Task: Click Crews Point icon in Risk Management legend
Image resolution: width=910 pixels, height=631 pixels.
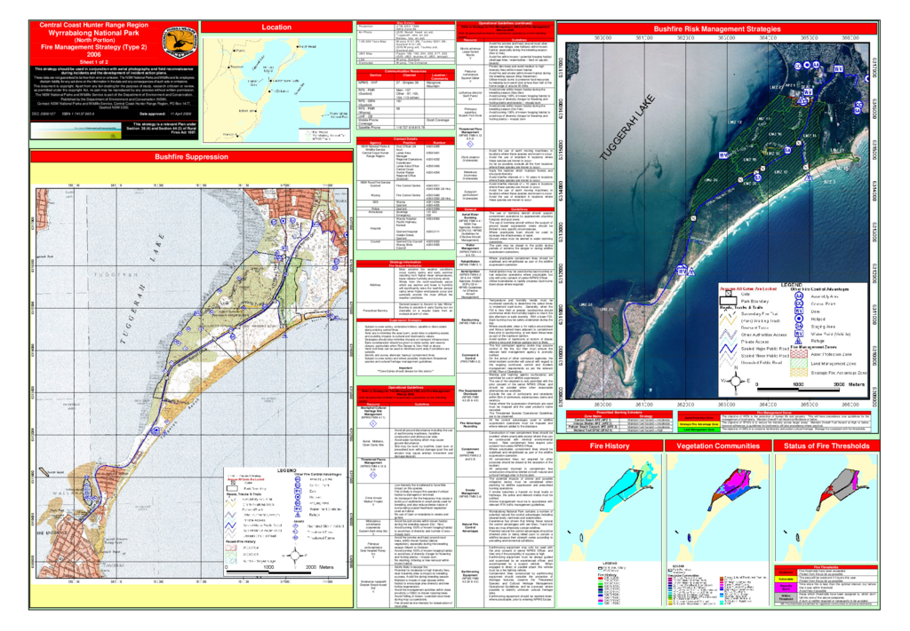Action: point(799,304)
